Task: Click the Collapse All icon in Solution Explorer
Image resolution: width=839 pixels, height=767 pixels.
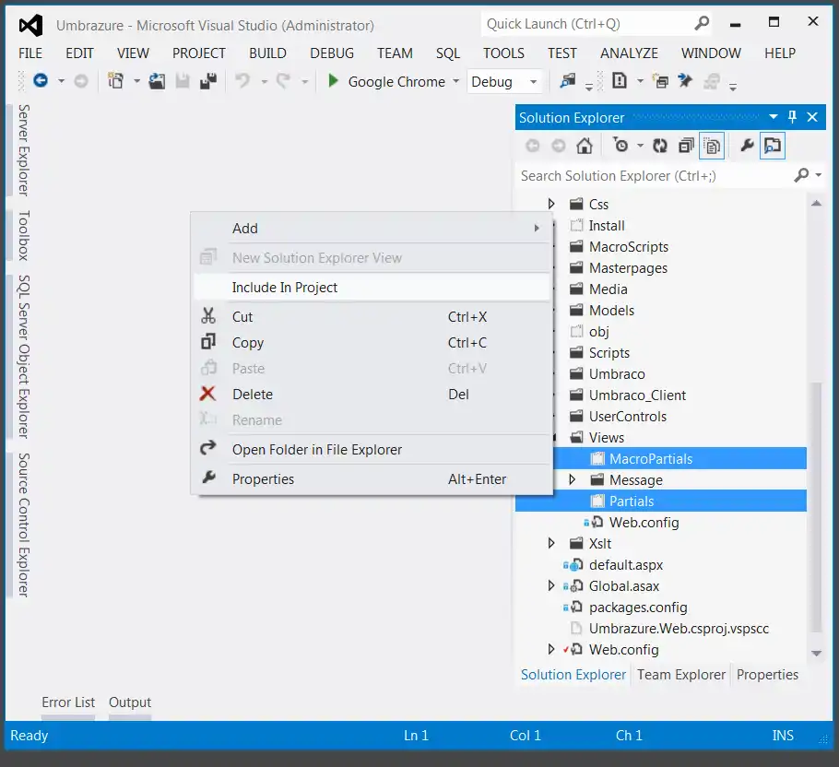Action: pyautogui.click(x=686, y=146)
